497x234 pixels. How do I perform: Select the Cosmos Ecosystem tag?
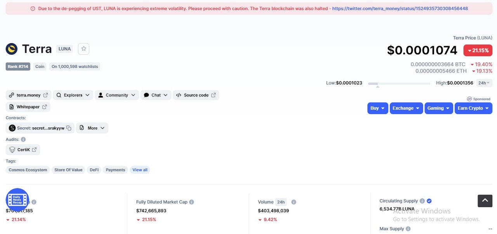[28, 170]
